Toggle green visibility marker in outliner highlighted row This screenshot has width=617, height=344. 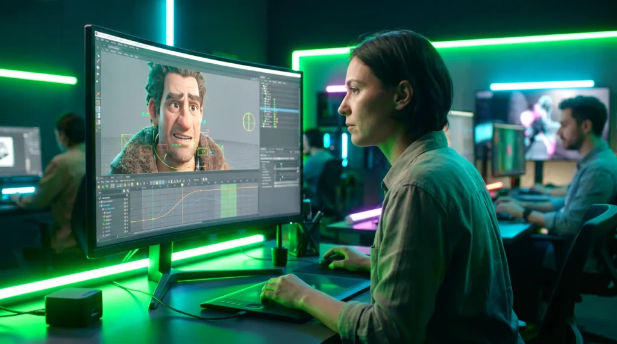tap(274, 109)
